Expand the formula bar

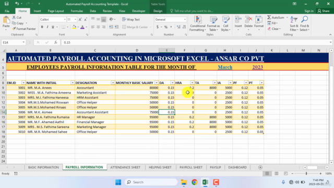[x=330, y=42]
